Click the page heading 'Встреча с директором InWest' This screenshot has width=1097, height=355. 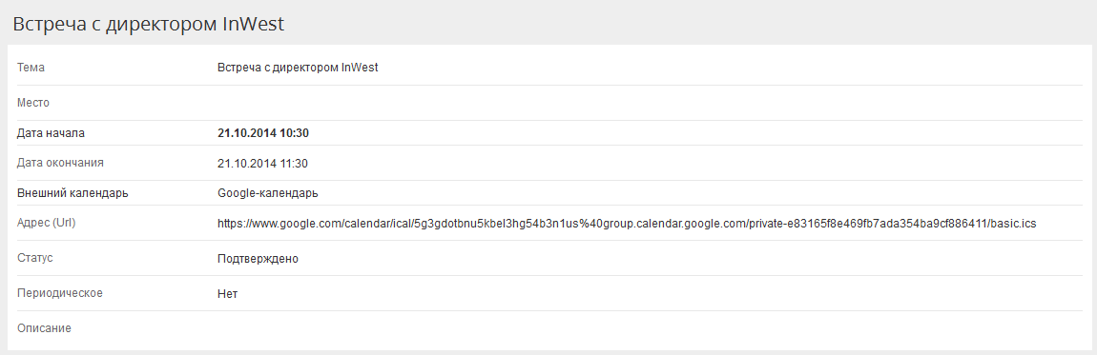coord(148,24)
